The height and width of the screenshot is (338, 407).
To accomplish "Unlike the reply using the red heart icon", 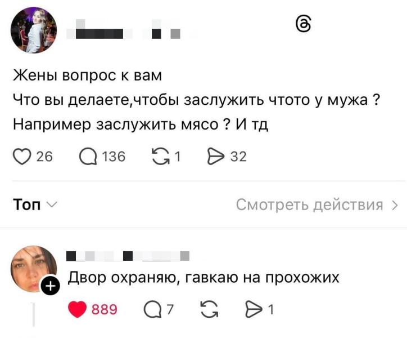I will pyautogui.click(x=78, y=309).
